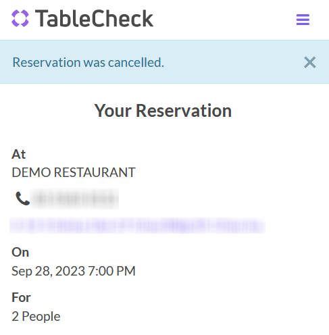Tap the phone handset icon
The image size is (329, 335).
tap(22, 199)
